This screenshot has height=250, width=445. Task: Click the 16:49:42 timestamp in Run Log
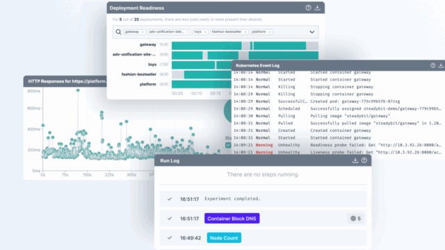191,238
